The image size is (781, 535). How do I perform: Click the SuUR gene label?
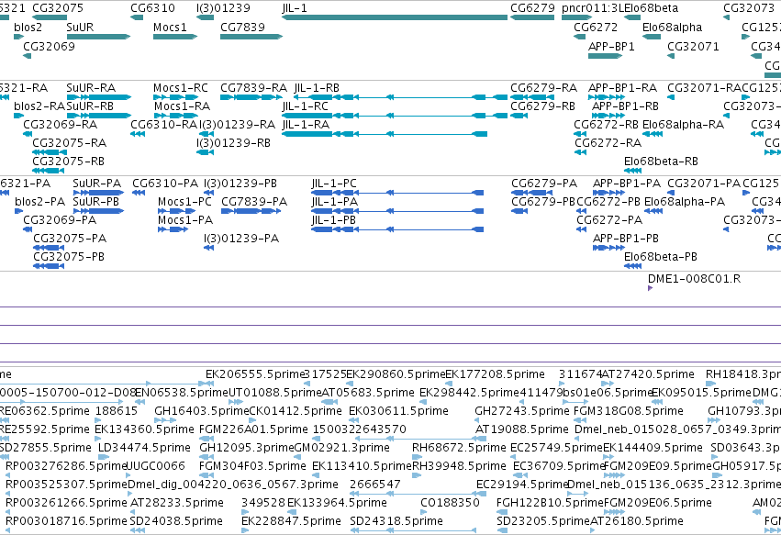(x=80, y=27)
